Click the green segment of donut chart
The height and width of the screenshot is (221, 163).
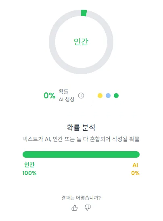point(84,13)
